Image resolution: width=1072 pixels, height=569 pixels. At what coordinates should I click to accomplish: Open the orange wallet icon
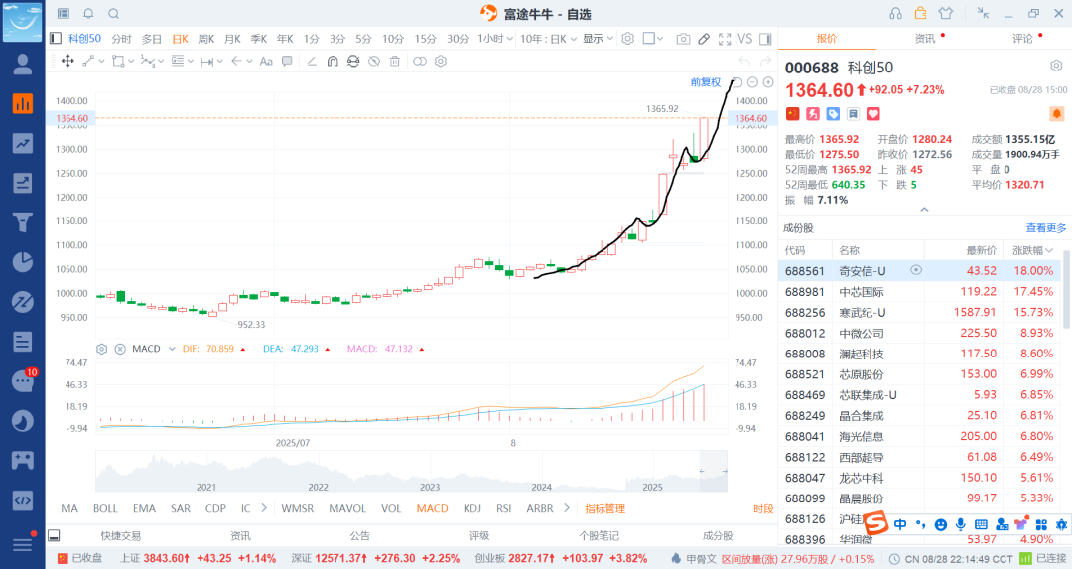tap(921, 13)
